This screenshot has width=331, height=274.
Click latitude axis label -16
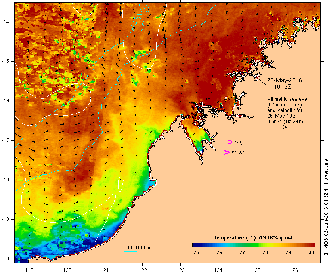pos(5,101)
